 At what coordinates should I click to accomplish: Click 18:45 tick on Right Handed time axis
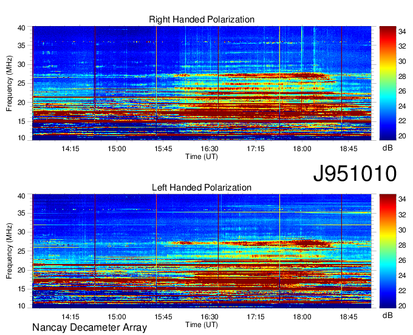pos(348,149)
